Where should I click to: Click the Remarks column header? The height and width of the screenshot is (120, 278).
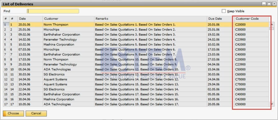click(x=151, y=19)
